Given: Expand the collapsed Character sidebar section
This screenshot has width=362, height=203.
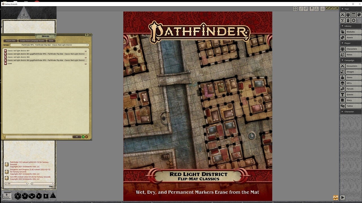Looking at the screenshot, I should pos(351,112).
